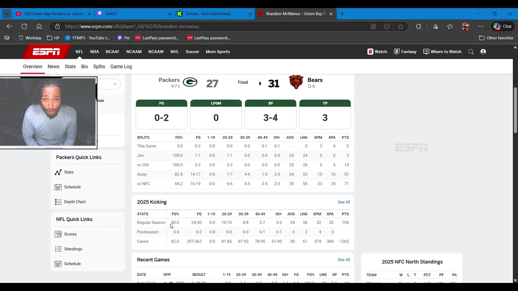Image resolution: width=518 pixels, height=291 pixels.
Task: Reload the page with the refresh icon
Action: (x=24, y=26)
